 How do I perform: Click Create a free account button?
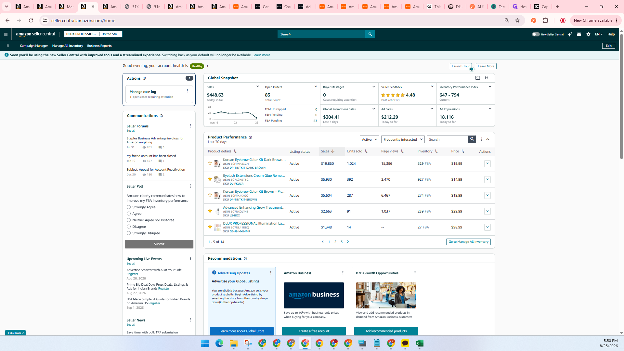[314, 331]
